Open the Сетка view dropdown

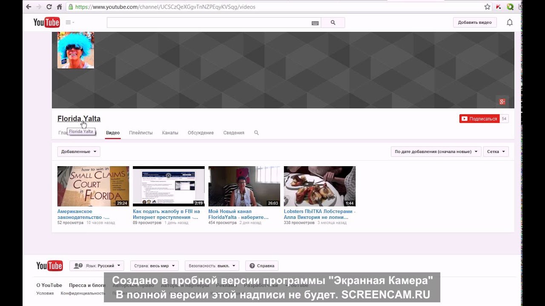coord(496,151)
